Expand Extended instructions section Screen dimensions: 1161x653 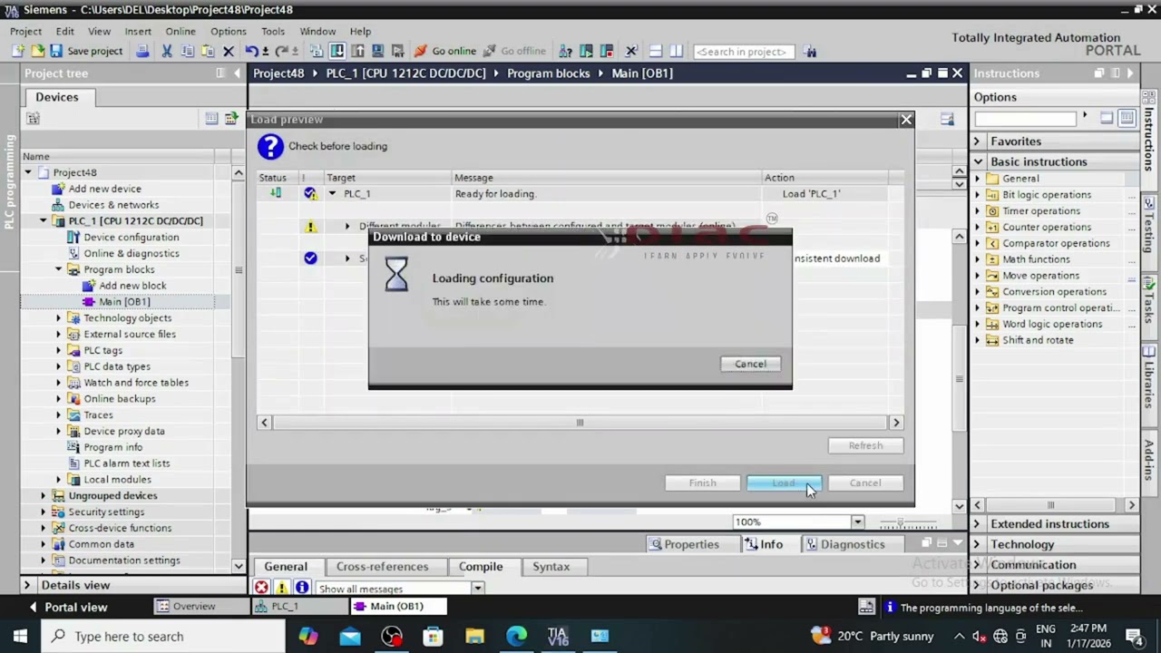(x=977, y=523)
